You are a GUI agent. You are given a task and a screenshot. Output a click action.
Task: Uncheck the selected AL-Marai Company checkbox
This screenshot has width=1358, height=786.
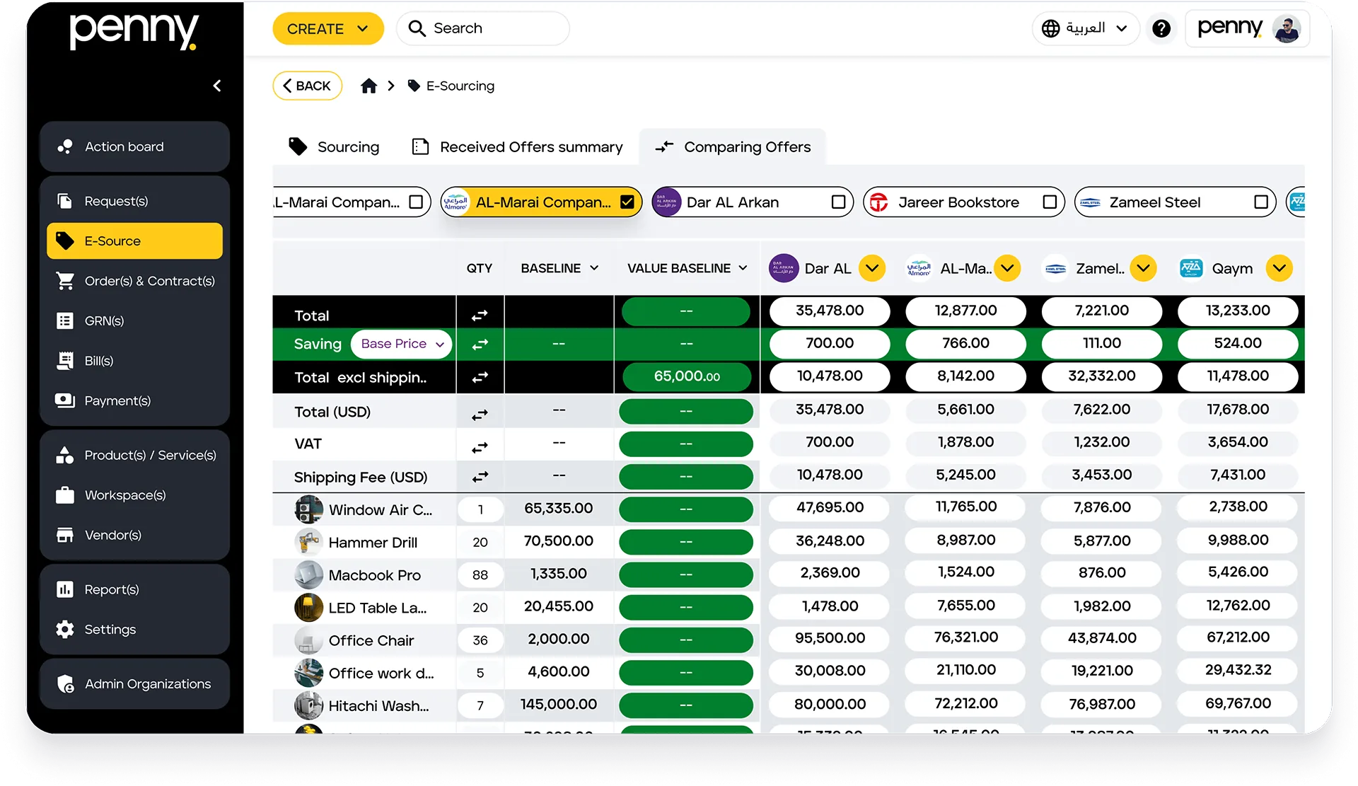[627, 202]
